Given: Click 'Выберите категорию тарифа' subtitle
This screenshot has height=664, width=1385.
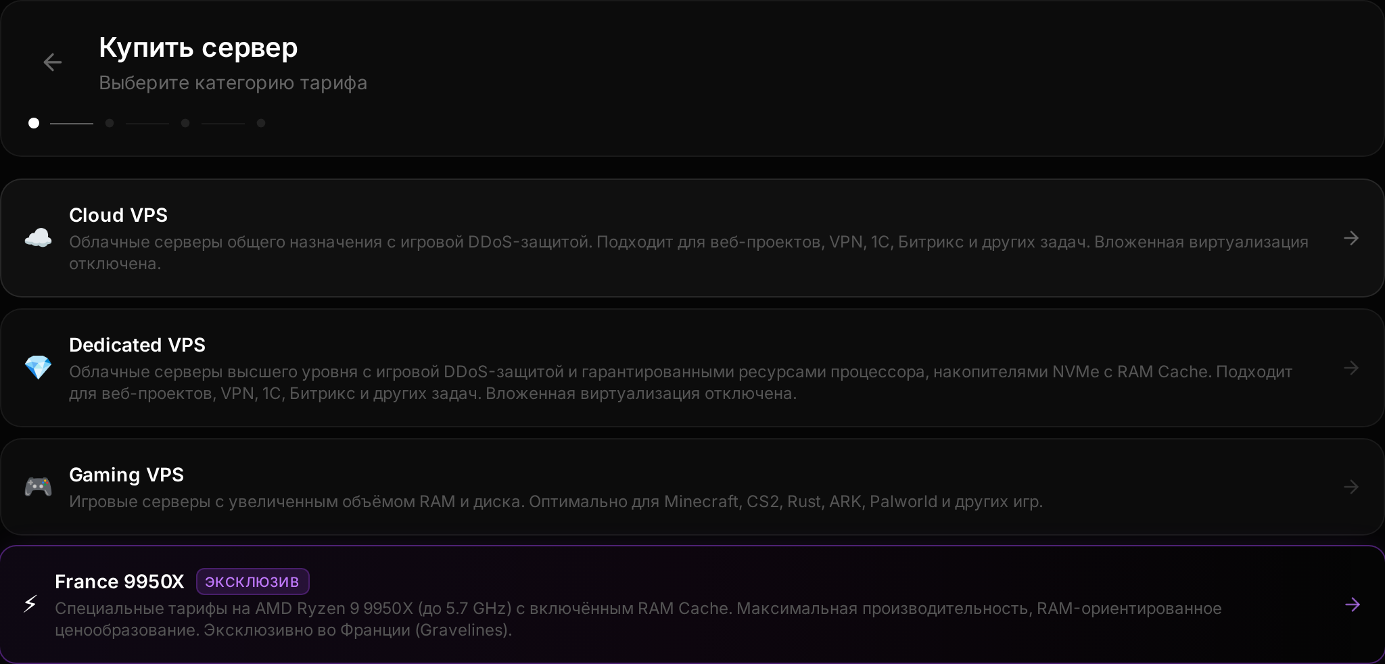Looking at the screenshot, I should point(233,82).
